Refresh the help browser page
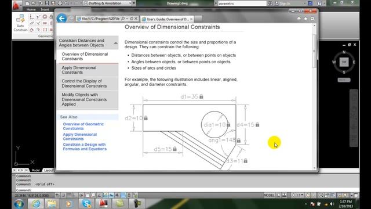The height and width of the screenshot is (209, 371). coord(132,19)
